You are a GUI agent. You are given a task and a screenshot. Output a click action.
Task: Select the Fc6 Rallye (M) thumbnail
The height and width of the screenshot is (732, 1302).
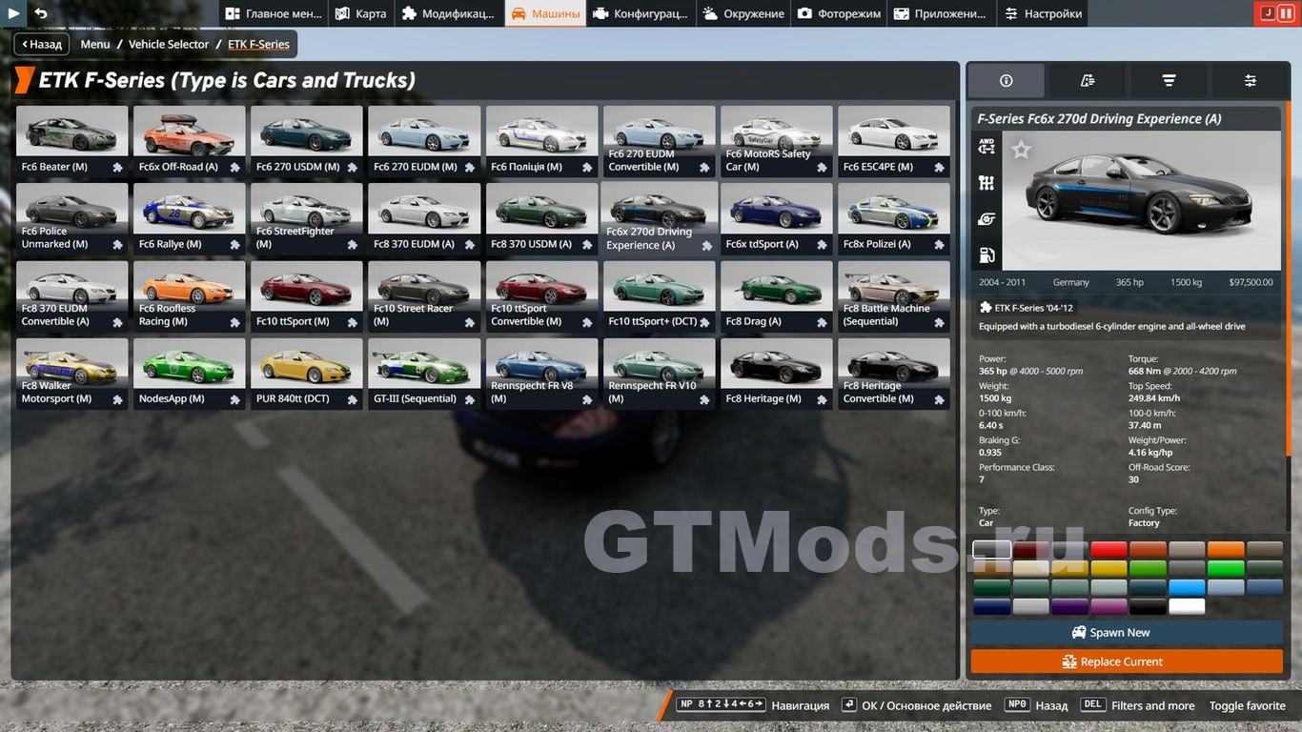click(189, 219)
